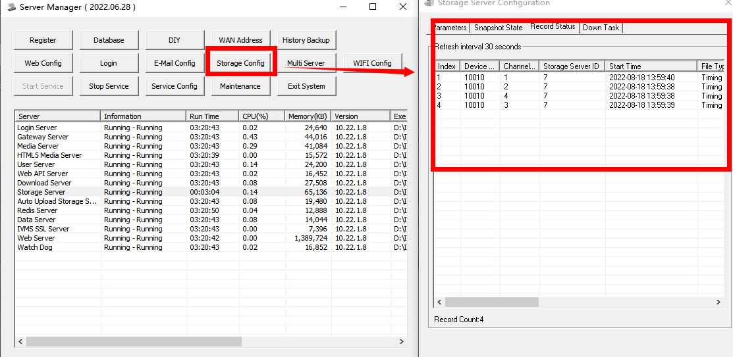Open the Record Status tab

click(x=553, y=27)
